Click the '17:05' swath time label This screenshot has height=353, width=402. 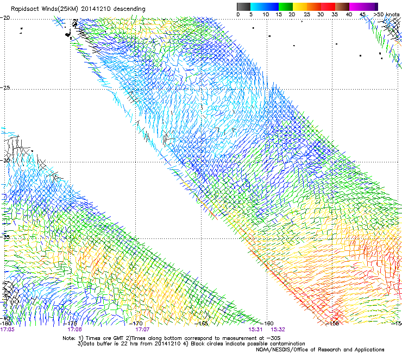click(8, 330)
